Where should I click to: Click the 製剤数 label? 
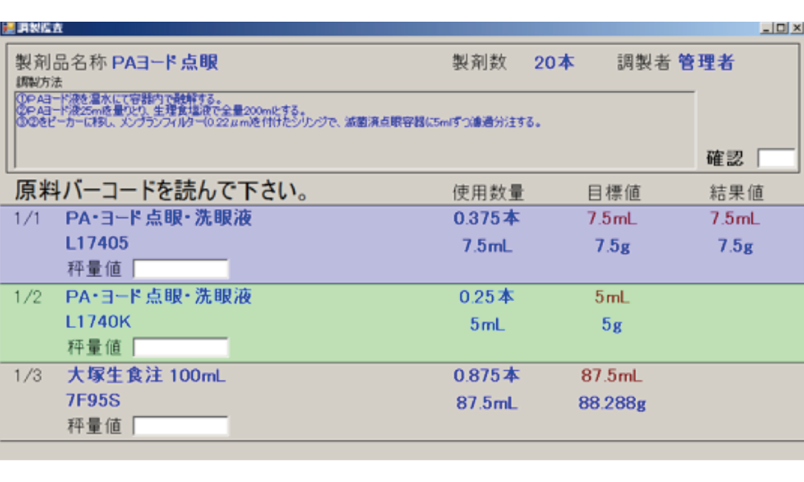(x=479, y=63)
